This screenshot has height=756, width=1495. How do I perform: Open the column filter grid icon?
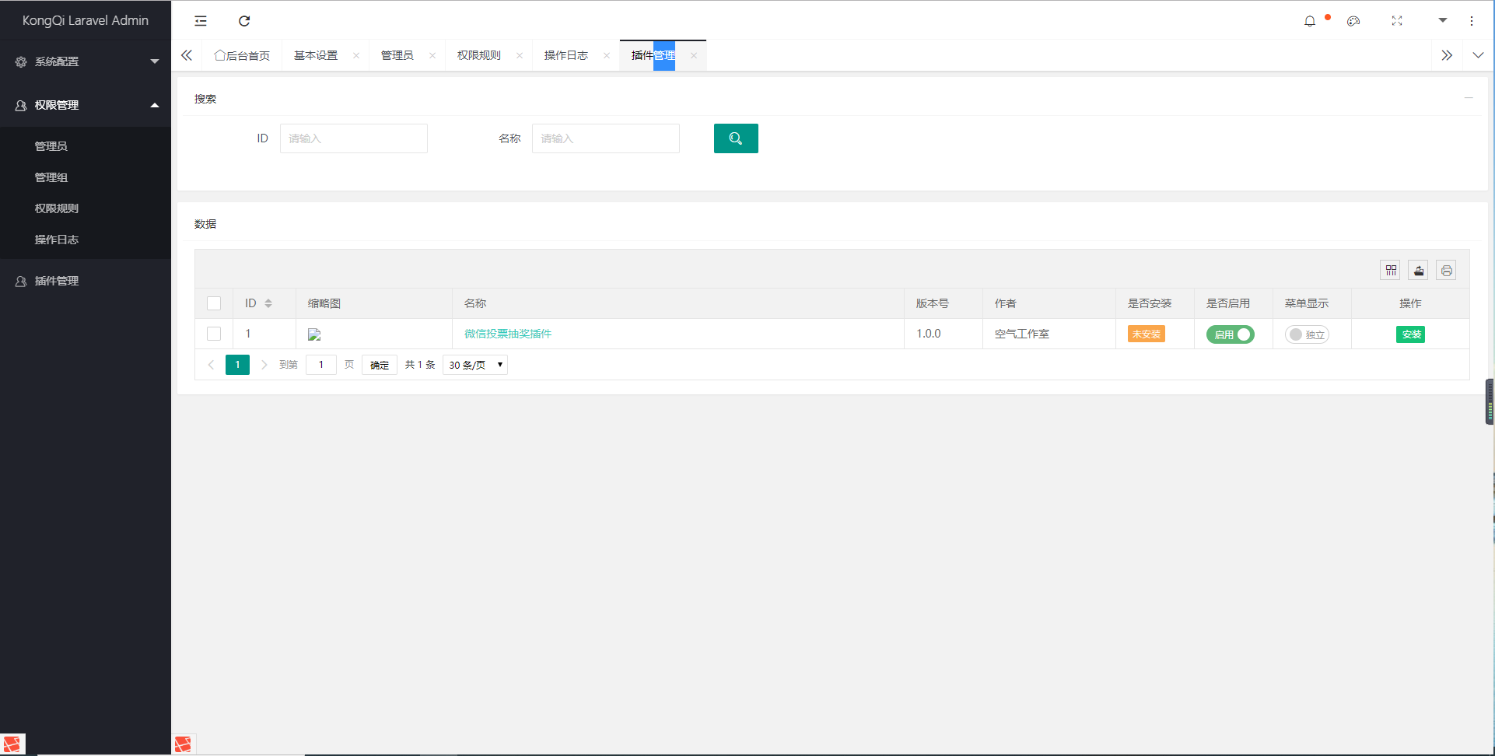(x=1391, y=270)
